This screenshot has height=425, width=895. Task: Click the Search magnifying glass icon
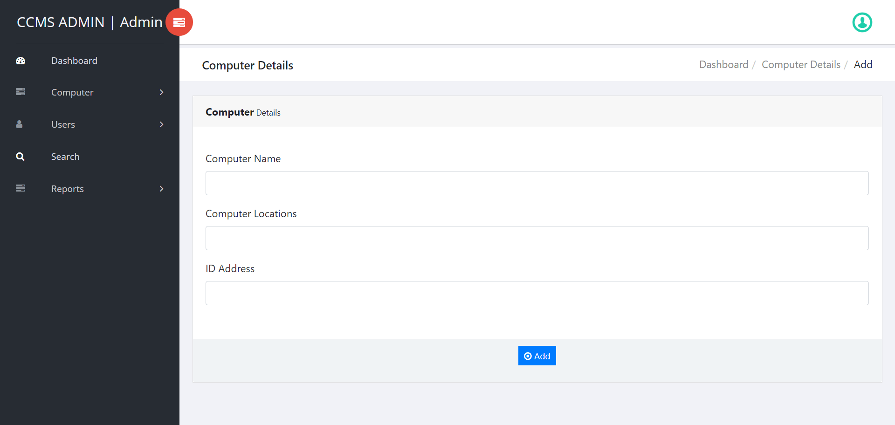tap(20, 157)
